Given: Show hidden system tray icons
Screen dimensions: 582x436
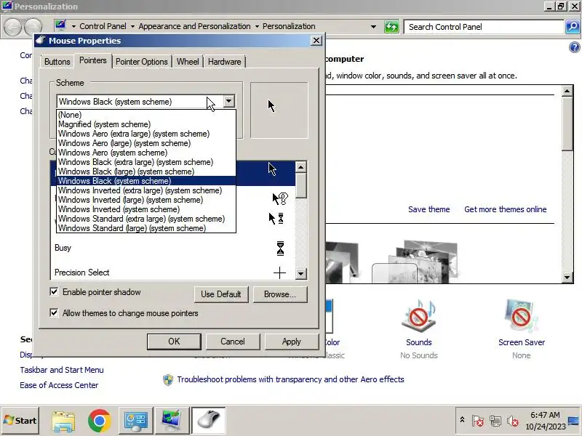Looking at the screenshot, I should click(x=462, y=420).
